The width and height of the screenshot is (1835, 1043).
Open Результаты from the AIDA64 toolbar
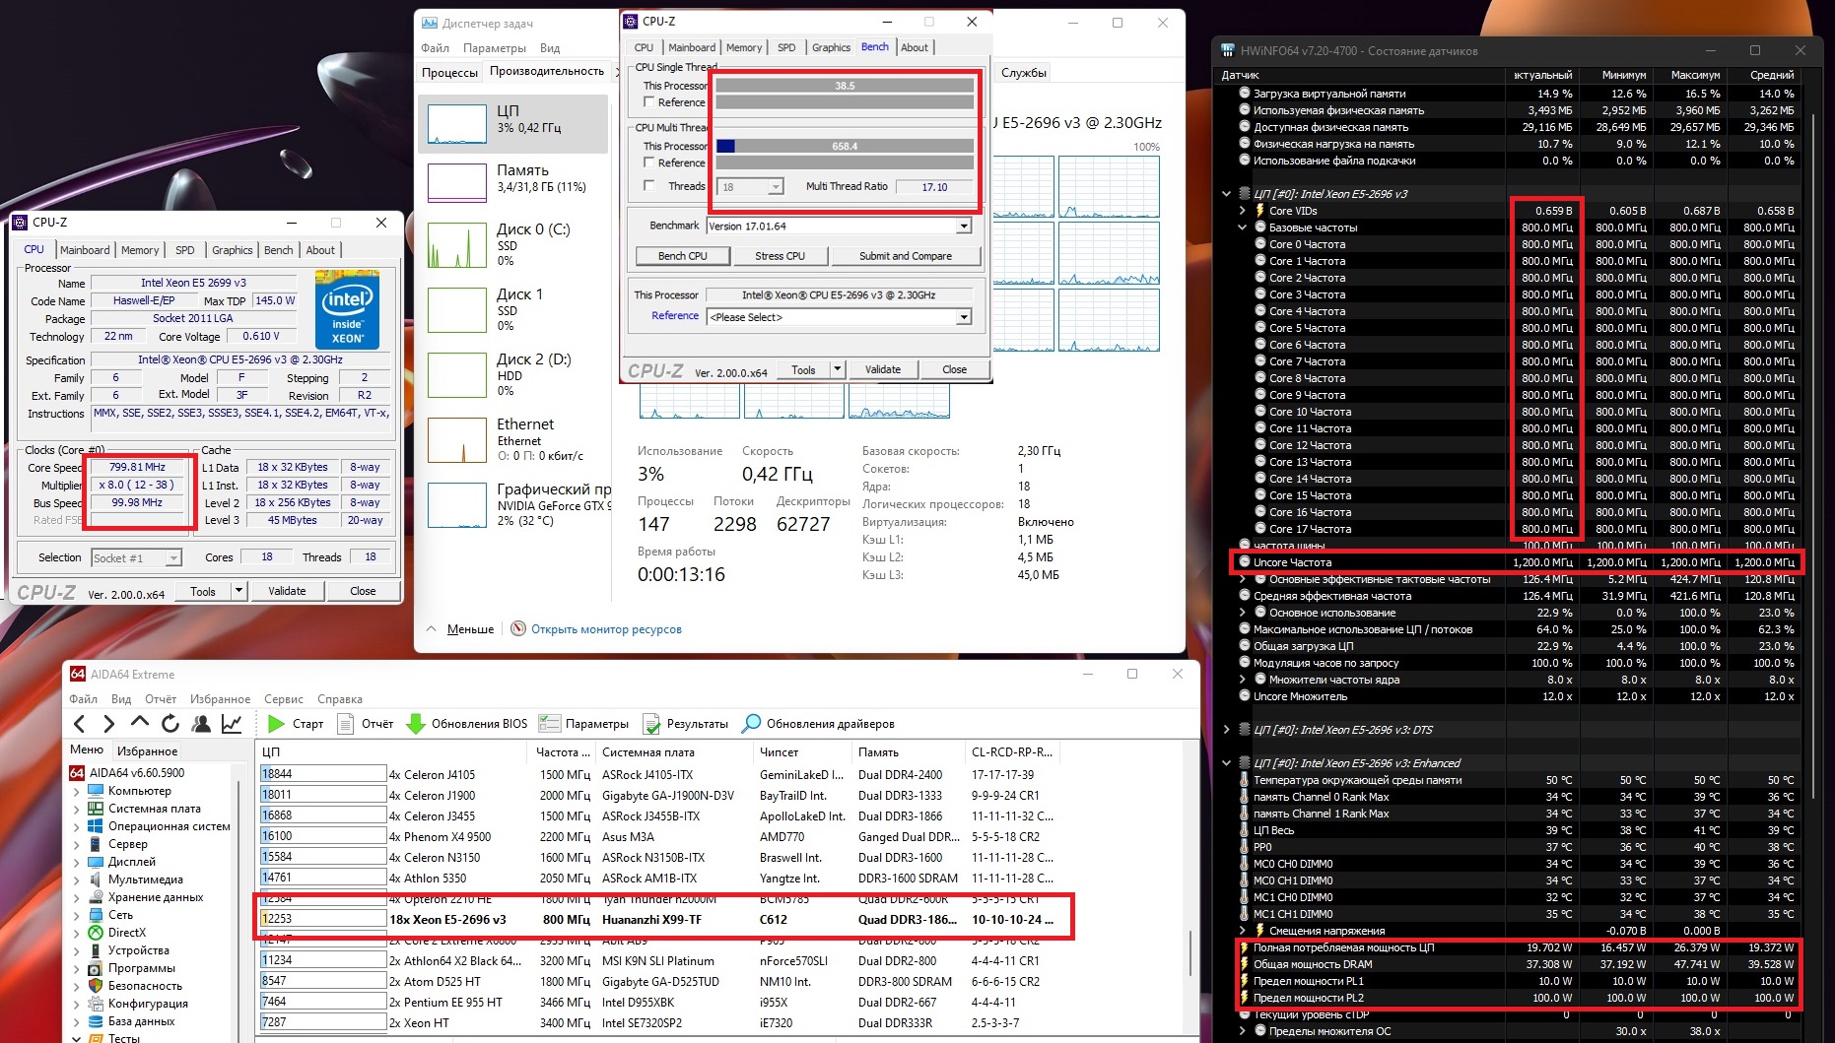point(686,724)
